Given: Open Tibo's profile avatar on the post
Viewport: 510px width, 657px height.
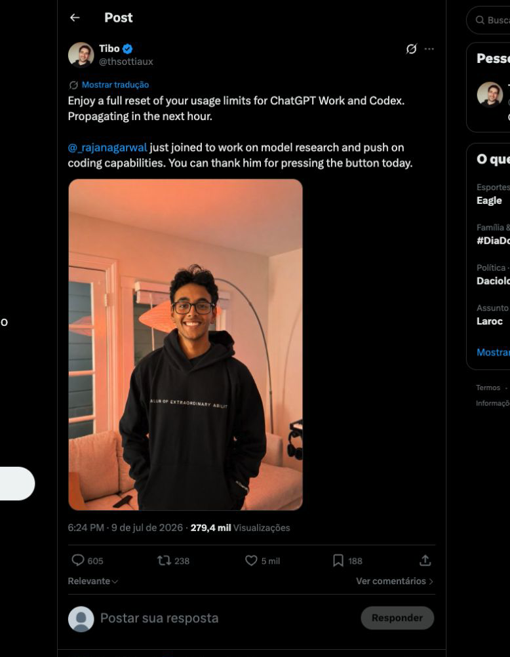Looking at the screenshot, I should 81,55.
